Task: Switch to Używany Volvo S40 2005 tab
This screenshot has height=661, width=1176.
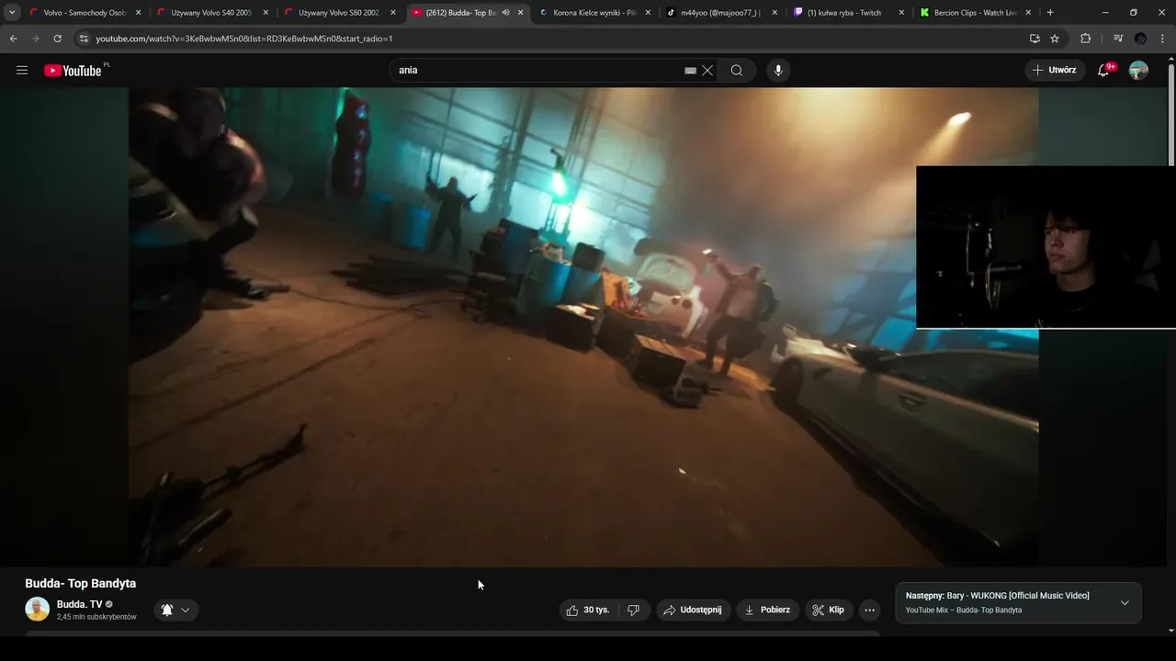Action: click(x=212, y=13)
